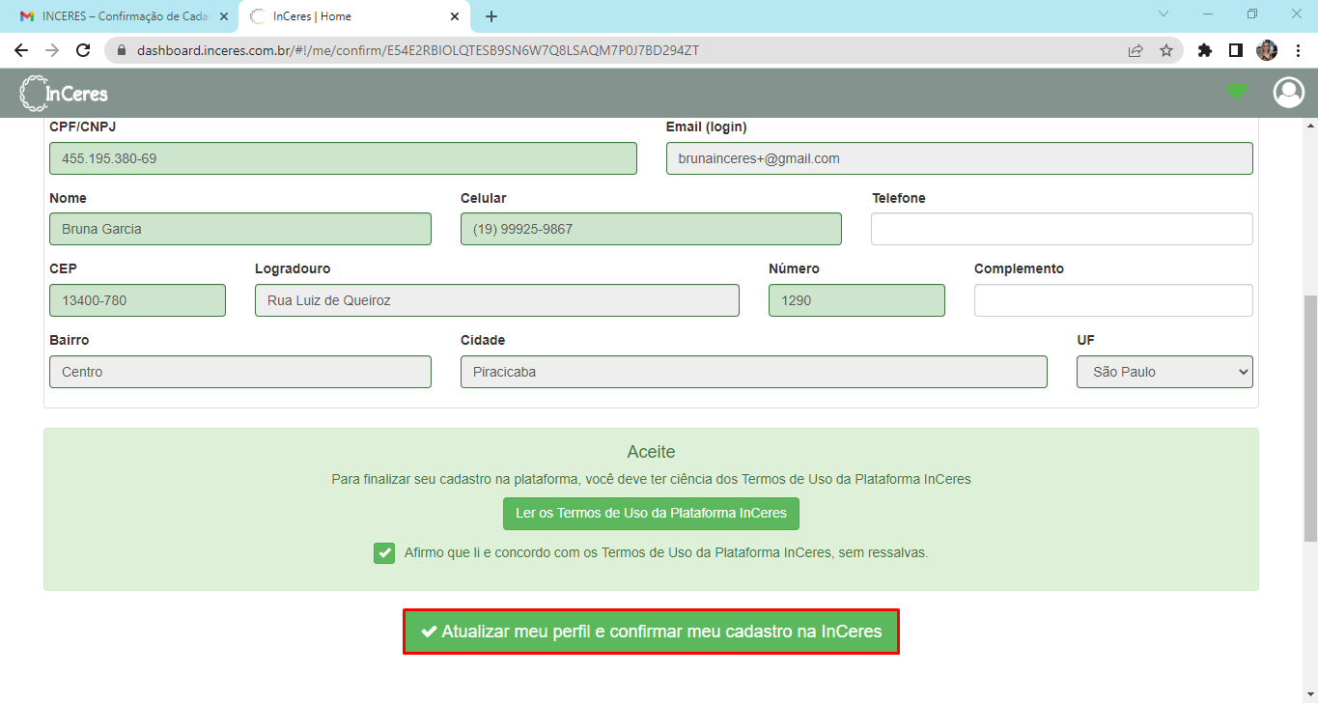This screenshot has width=1318, height=703.
Task: Click Ler os Termos de Uso button
Action: pos(651,514)
